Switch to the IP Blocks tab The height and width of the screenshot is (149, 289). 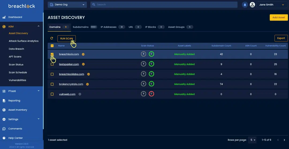click(x=155, y=27)
